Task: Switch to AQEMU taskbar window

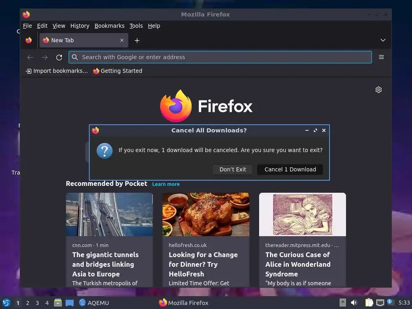Action: click(94, 303)
